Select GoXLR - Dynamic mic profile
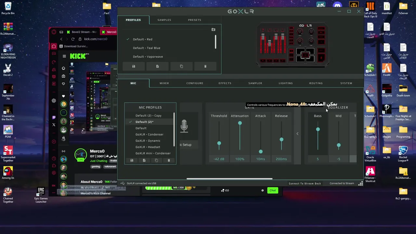 [148, 141]
